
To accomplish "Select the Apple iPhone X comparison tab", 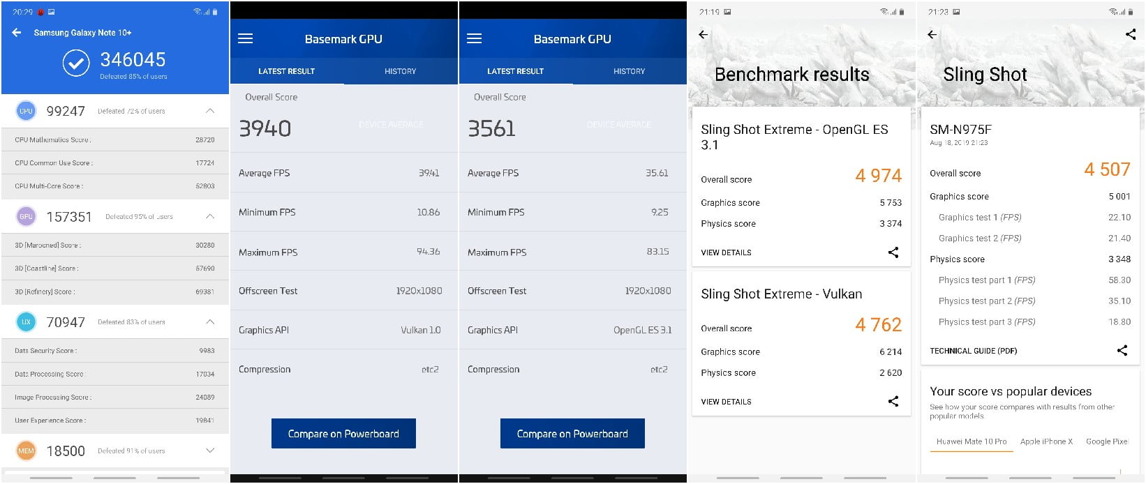I will pyautogui.click(x=1046, y=441).
